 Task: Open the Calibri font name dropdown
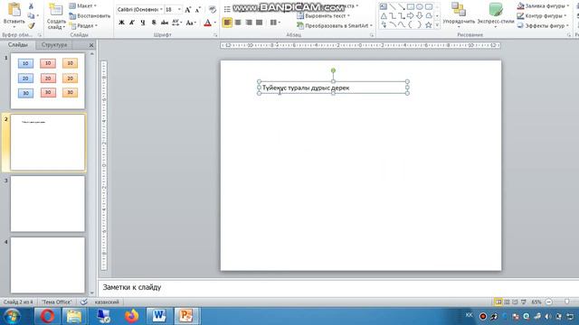click(x=161, y=9)
